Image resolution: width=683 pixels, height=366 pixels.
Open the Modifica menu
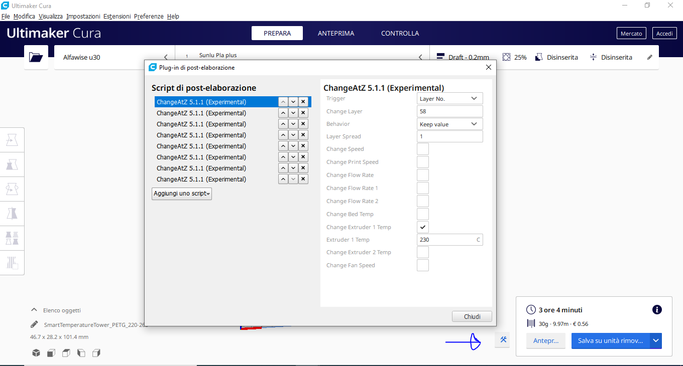24,17
